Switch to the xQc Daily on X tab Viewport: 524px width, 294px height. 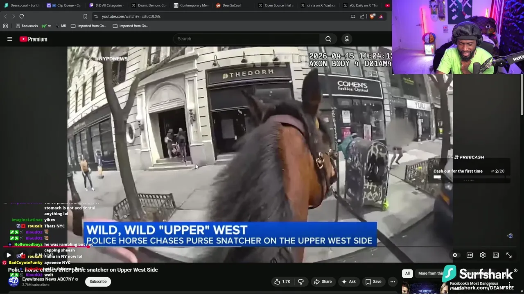(361, 5)
